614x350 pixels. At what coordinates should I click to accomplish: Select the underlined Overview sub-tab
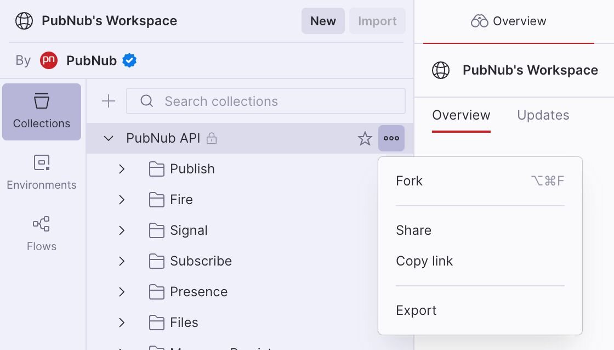click(x=461, y=115)
